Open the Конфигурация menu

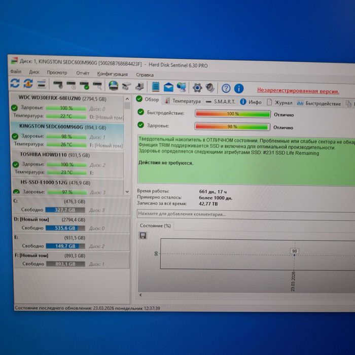pos(112,74)
